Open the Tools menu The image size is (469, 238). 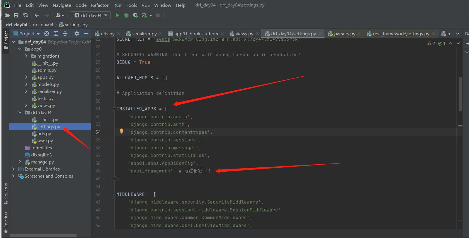pyautogui.click(x=131, y=5)
